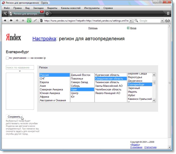Open the Статистика link
The image size is (176, 154).
click(x=150, y=147)
